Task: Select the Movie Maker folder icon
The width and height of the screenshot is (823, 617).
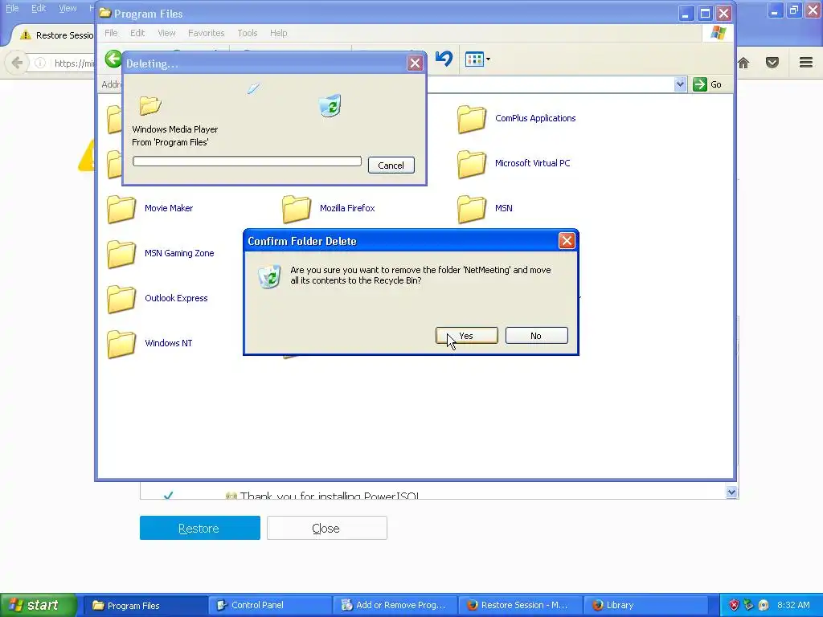Action: [121, 209]
